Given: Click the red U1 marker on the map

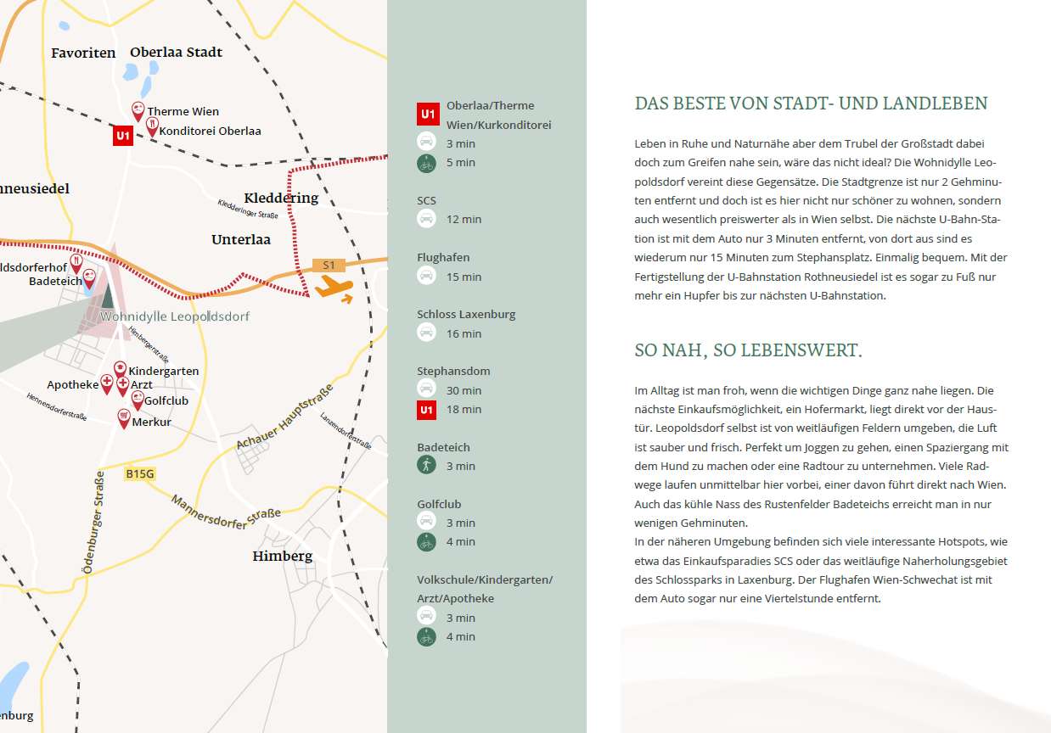Looking at the screenshot, I should (123, 136).
